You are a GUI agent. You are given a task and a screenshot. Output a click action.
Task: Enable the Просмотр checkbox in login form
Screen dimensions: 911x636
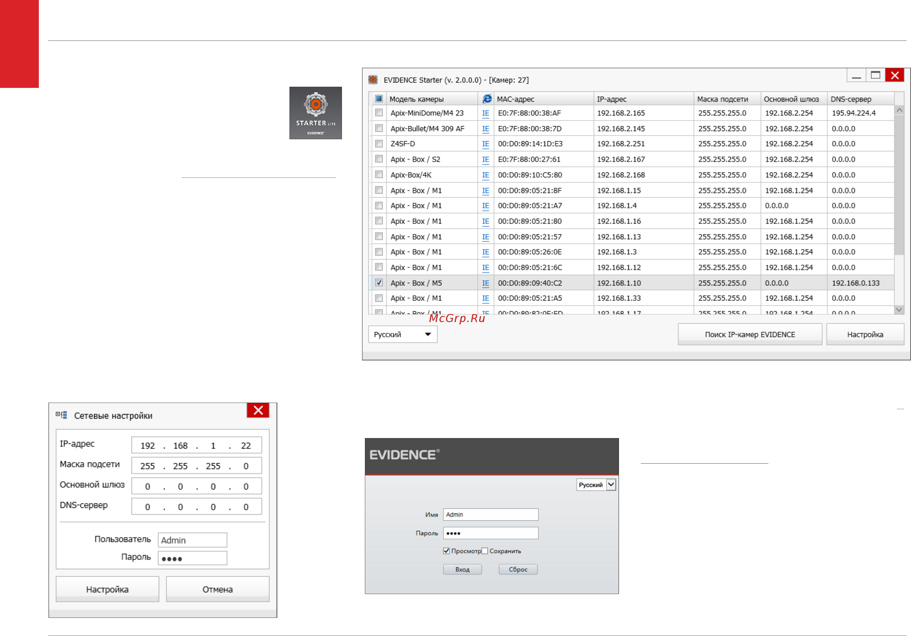point(446,551)
